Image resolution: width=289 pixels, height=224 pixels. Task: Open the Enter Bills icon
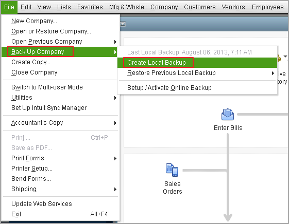pyautogui.click(x=228, y=115)
